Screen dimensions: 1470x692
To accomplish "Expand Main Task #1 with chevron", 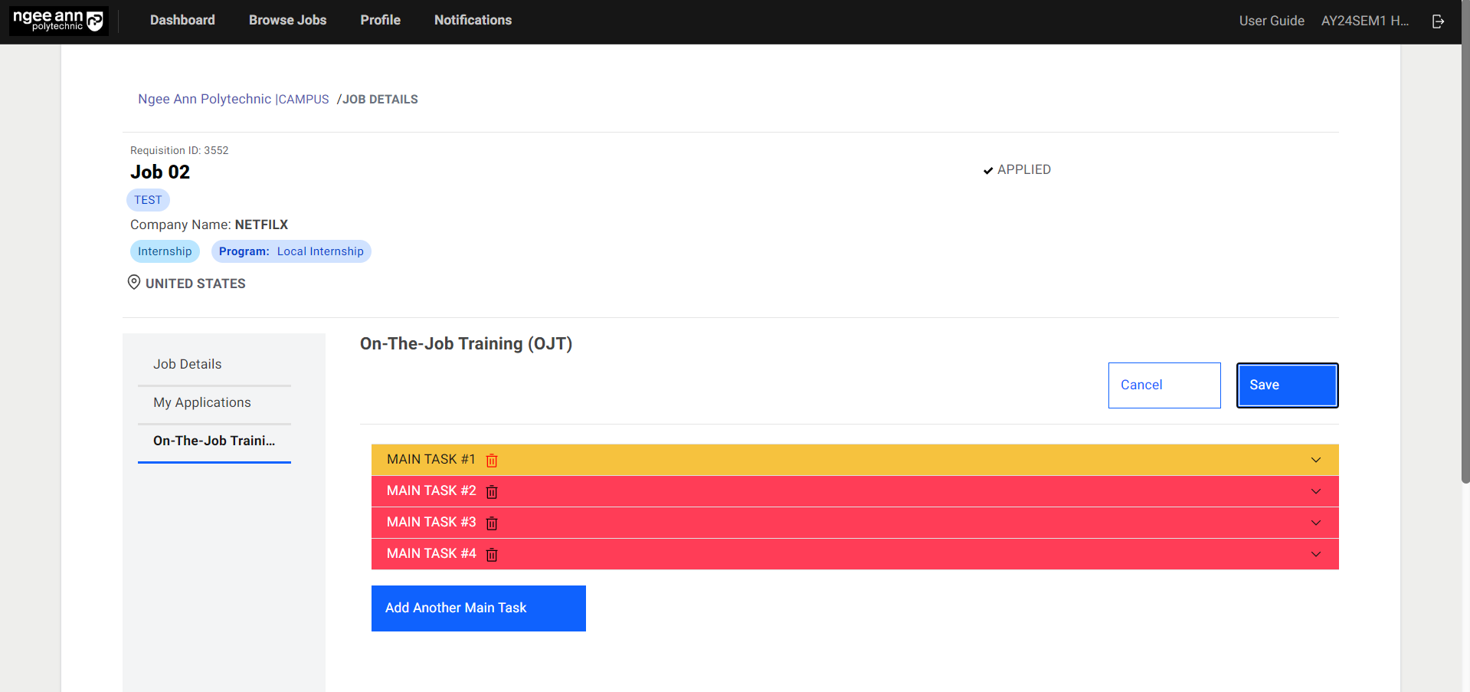I will tap(1315, 460).
